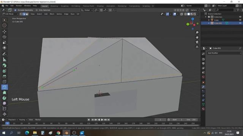Screen dimensions: 243x136
Task: Open the outliner filter dropdown
Action: click(239, 10)
